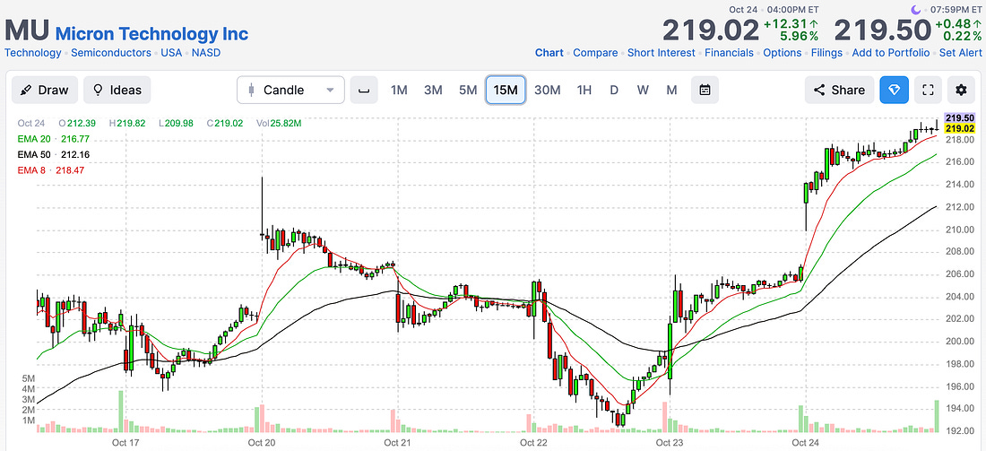Screen dimensions: 986x451
Task: Click the EMA 8 indicator label
Action: click(x=33, y=169)
